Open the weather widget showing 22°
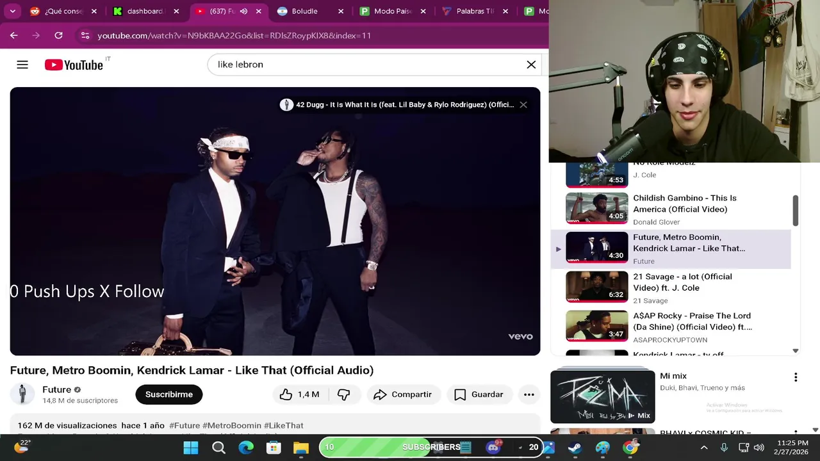Viewport: 820px width, 461px height. click(21, 446)
